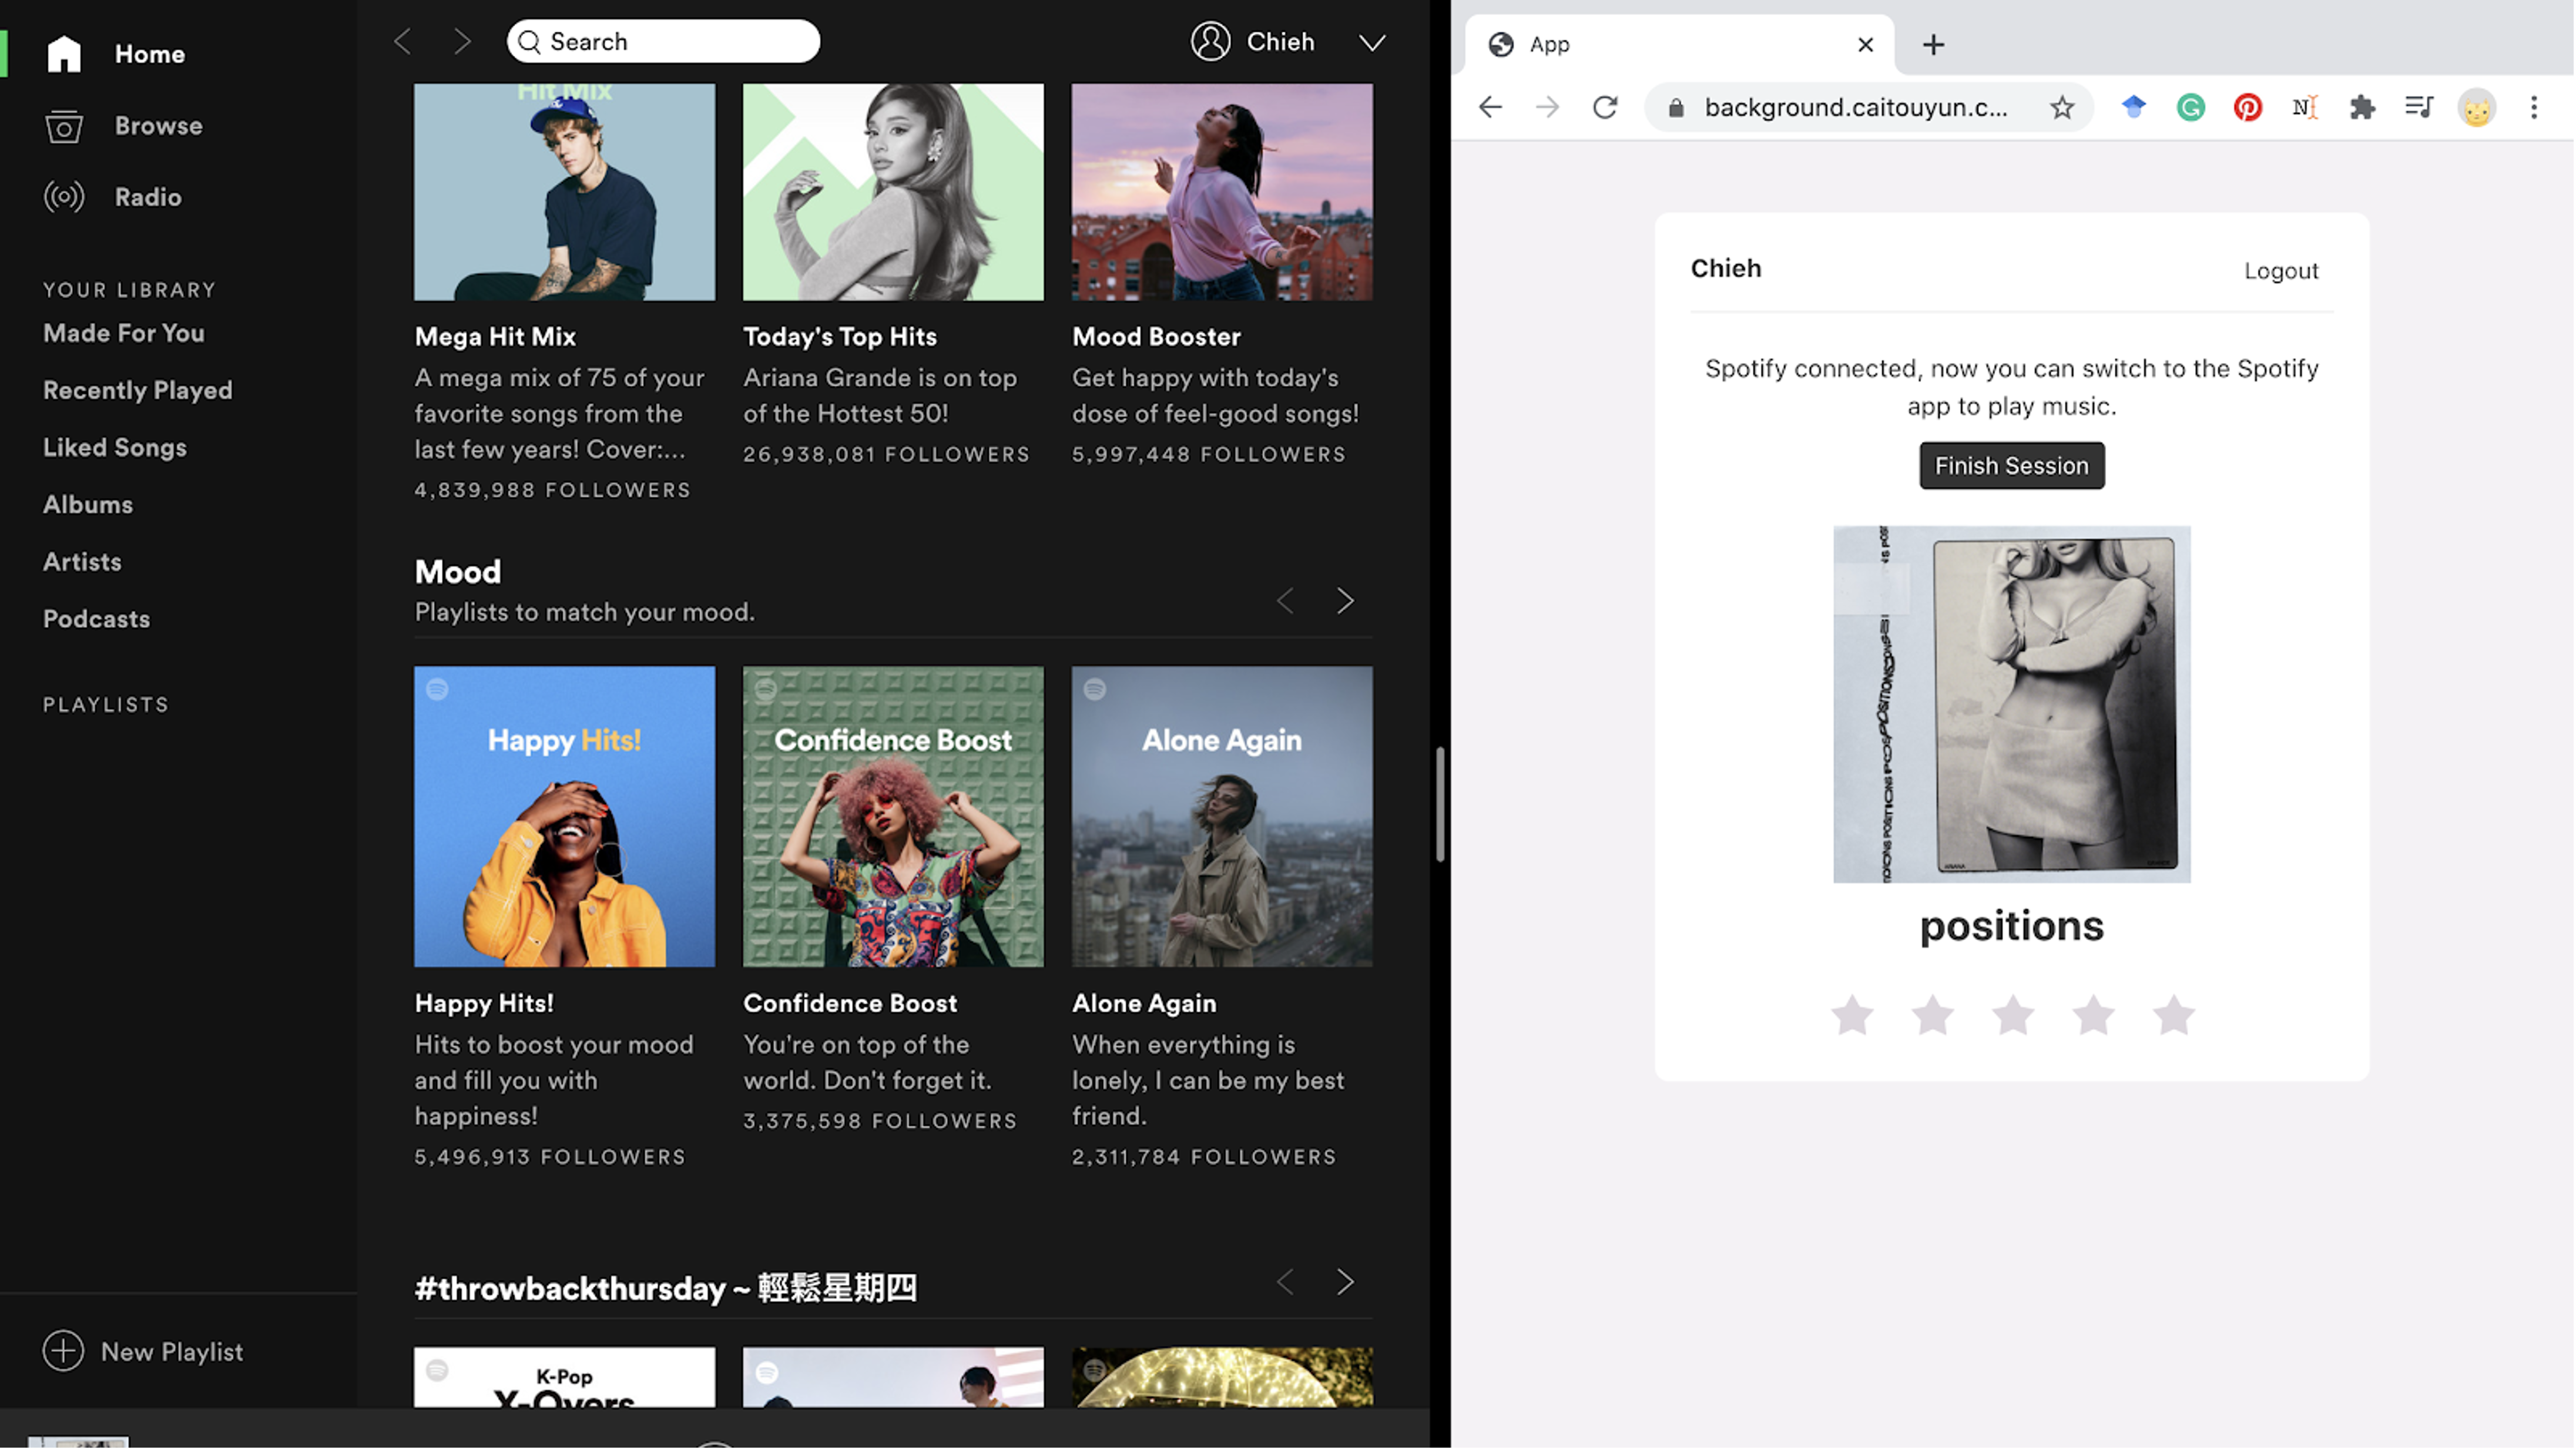Rate positions four stars
This screenshot has width=2576, height=1450.
pos(2093,1016)
